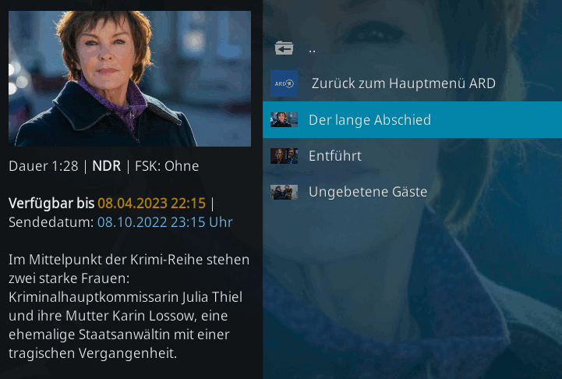The height and width of the screenshot is (379, 562).
Task: Open 'Zurück zum Hauptmenü ARD' entry
Action: coord(404,83)
